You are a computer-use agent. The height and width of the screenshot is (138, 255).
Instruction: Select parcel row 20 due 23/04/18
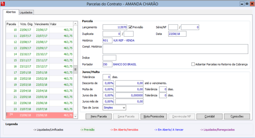point(40,91)
